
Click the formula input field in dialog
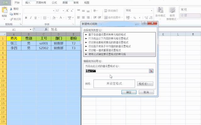(x=117, y=71)
